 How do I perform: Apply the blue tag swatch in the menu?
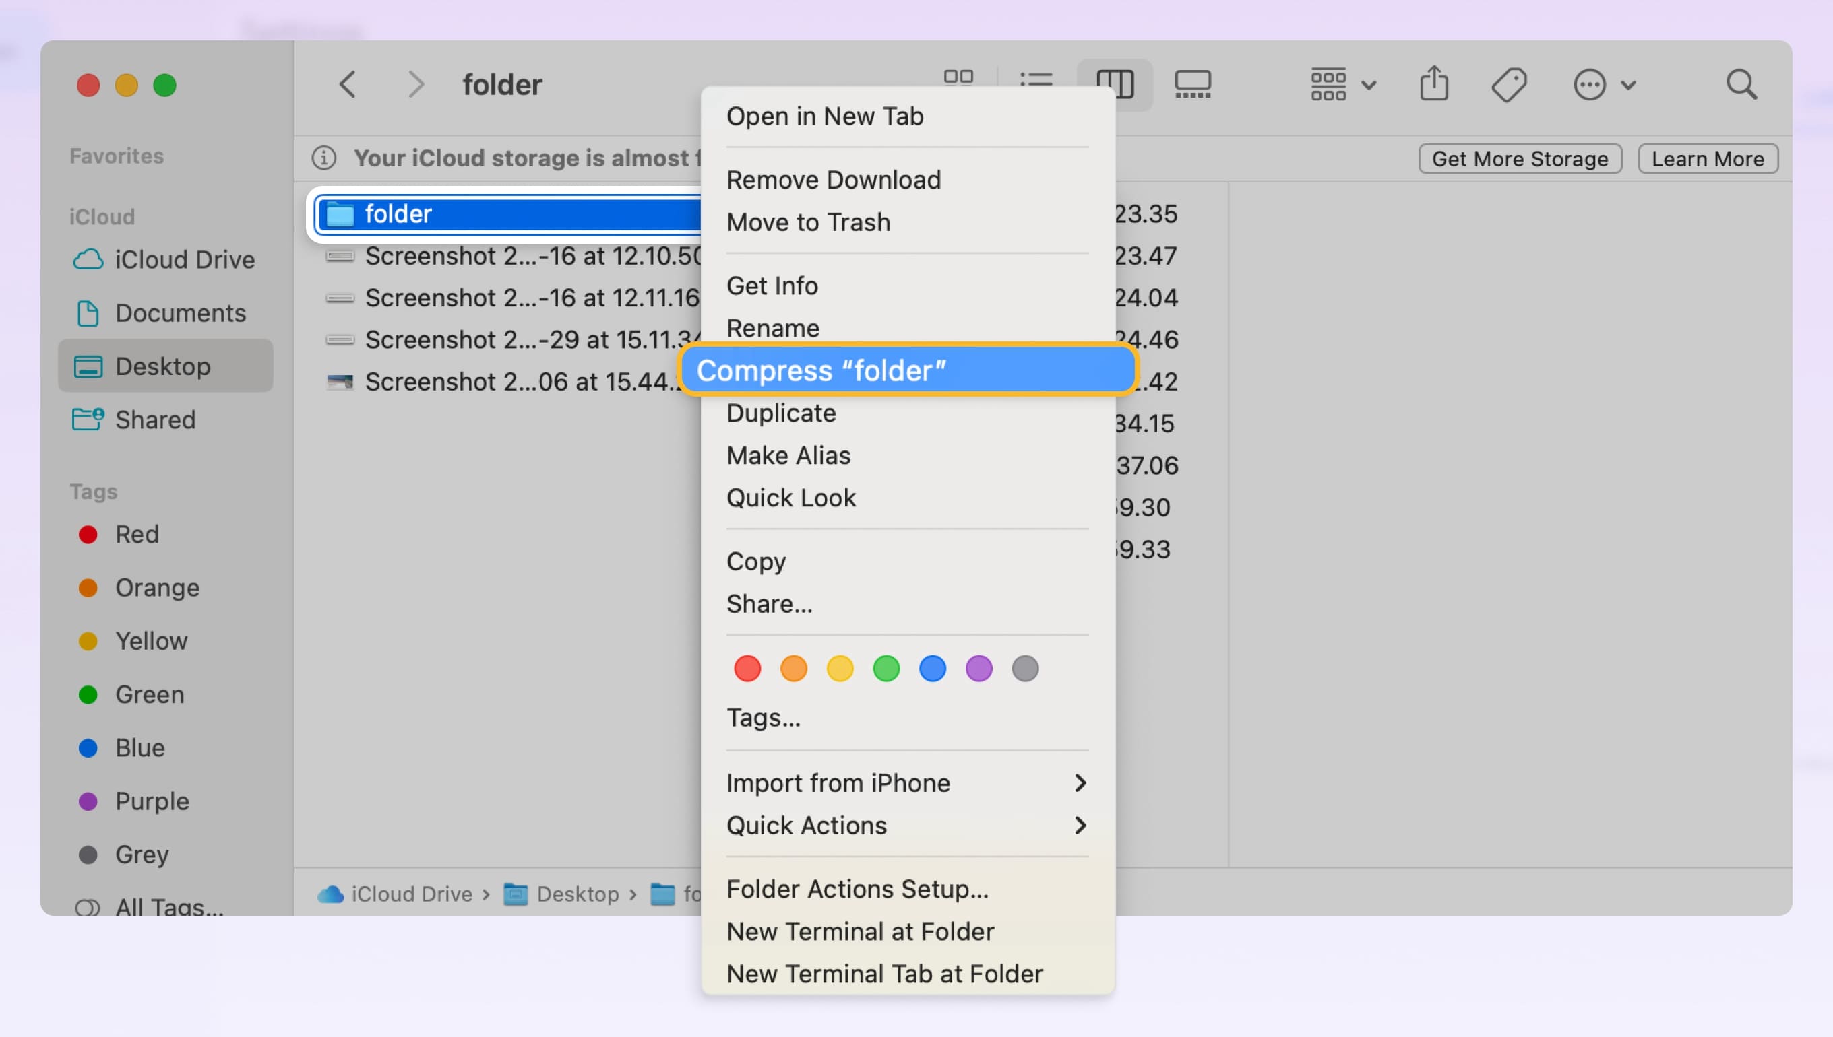click(932, 668)
